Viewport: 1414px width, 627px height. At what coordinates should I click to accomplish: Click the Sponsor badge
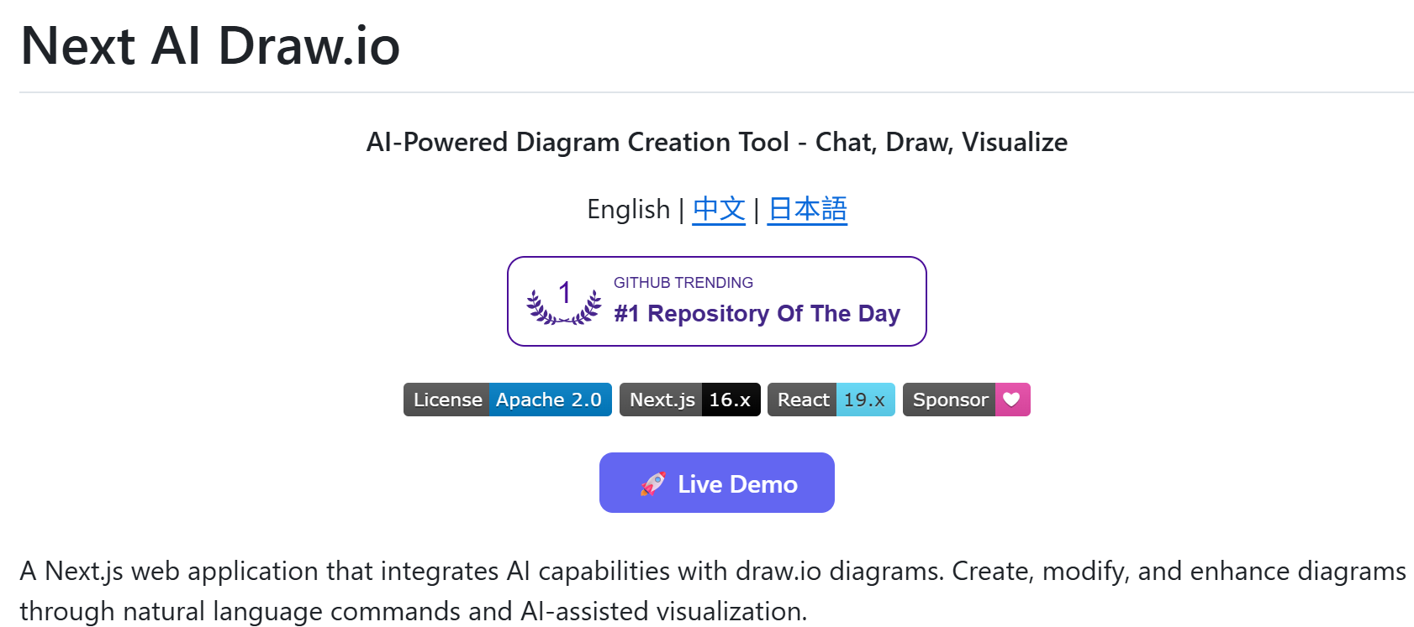tap(966, 400)
